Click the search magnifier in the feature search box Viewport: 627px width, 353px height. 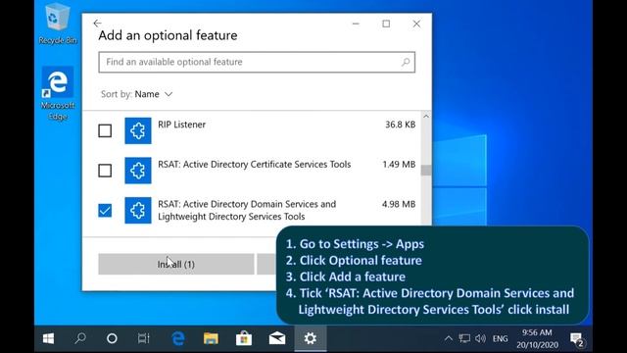pos(406,62)
